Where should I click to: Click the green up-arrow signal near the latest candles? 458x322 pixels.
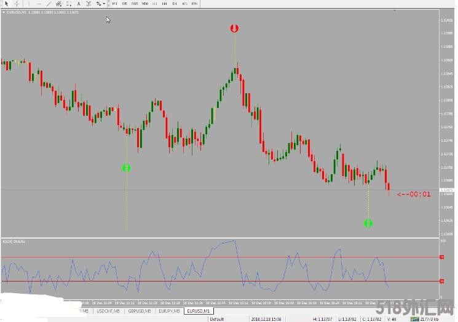pyautogui.click(x=368, y=223)
